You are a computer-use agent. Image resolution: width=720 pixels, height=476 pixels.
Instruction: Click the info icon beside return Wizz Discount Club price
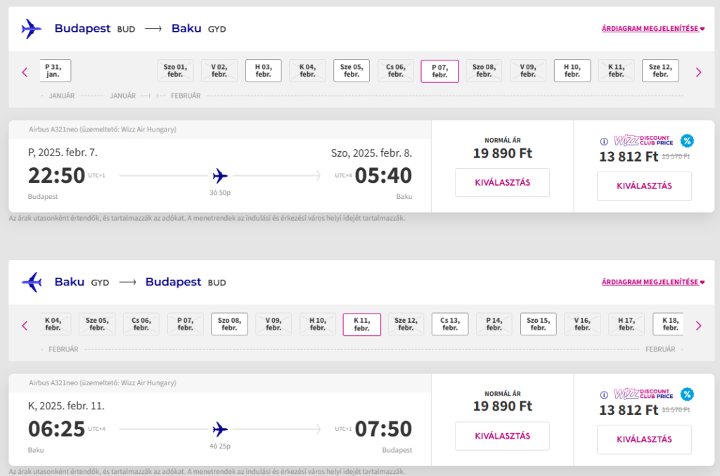coord(604,394)
